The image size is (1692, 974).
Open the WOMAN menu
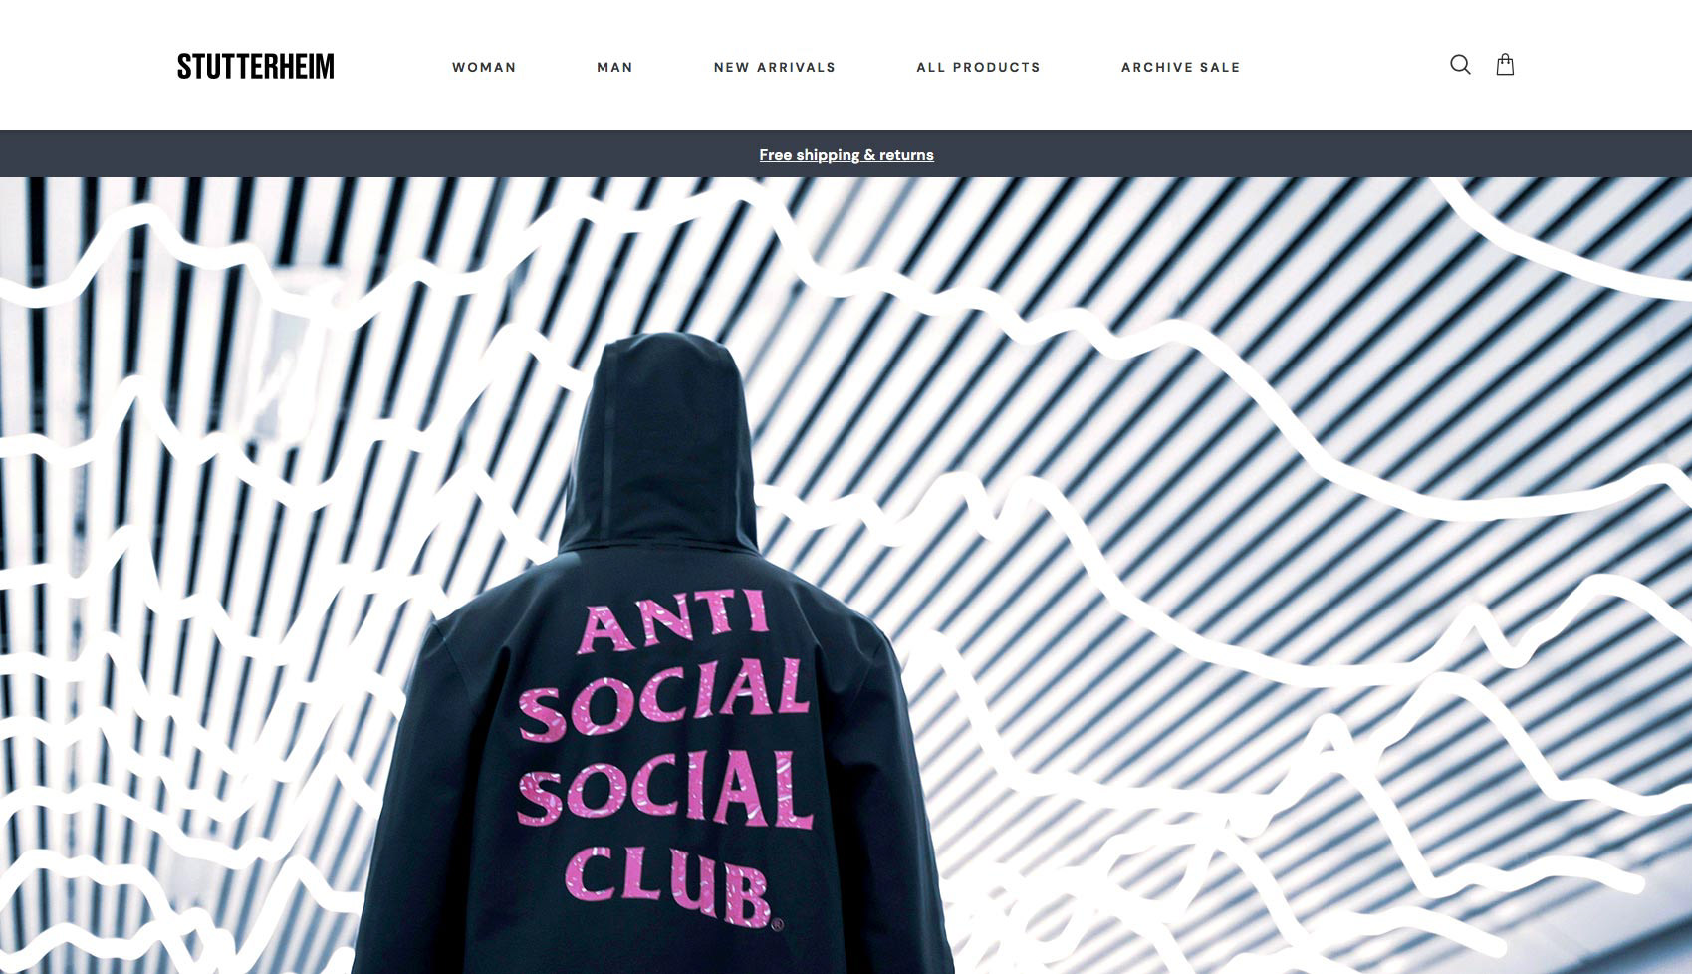tap(484, 67)
